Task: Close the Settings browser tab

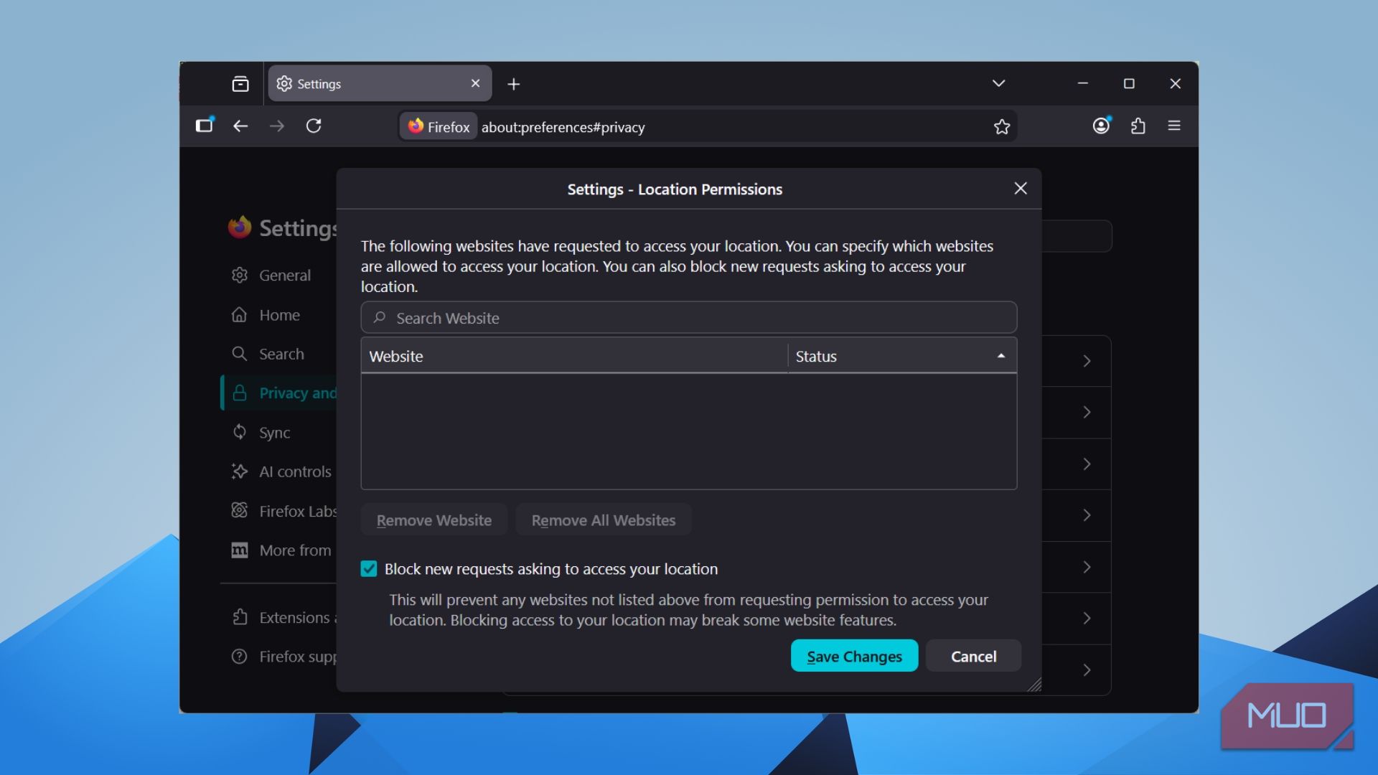Action: 475,83
